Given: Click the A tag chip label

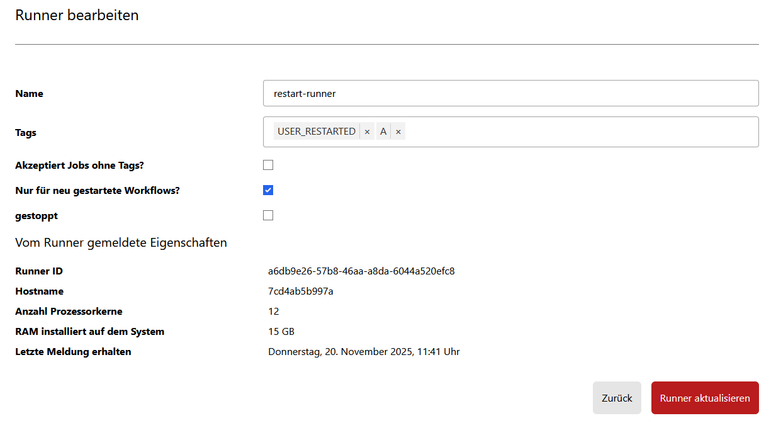Looking at the screenshot, I should 383,132.
